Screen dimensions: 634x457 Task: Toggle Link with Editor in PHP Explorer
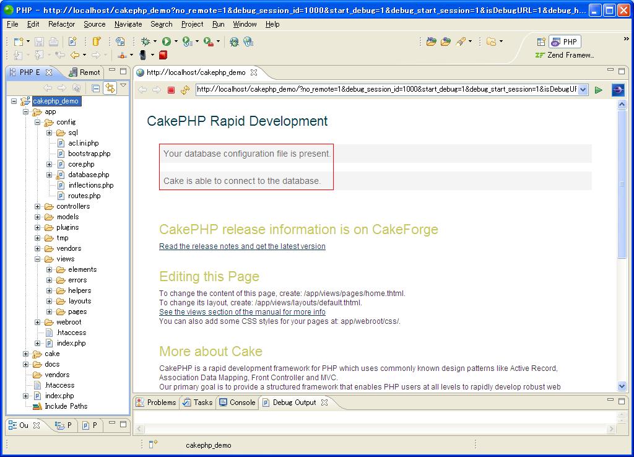tap(110, 88)
